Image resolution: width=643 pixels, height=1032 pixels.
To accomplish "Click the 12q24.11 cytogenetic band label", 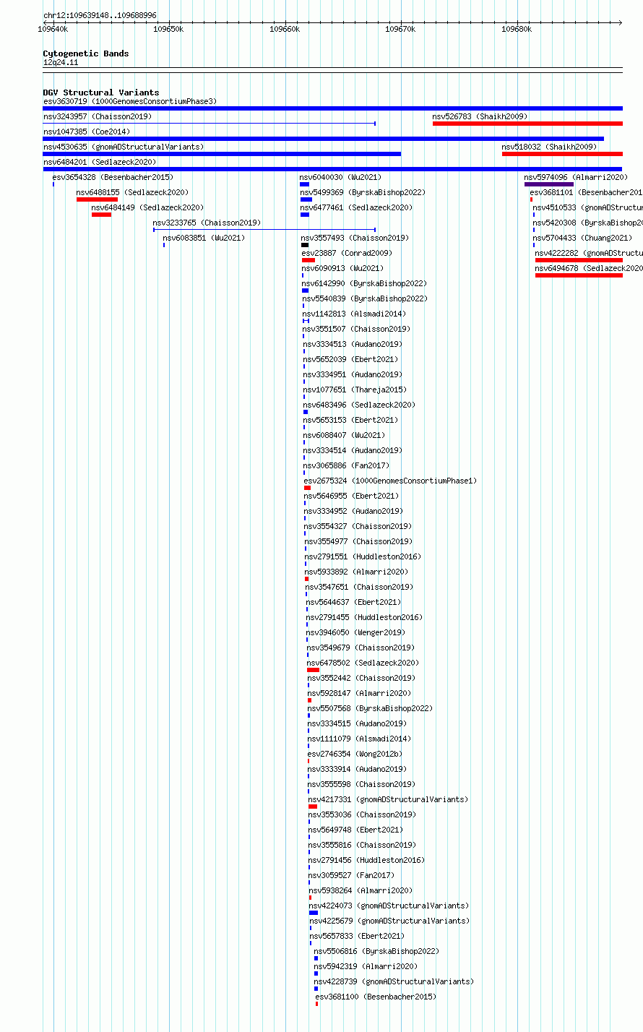I will tap(61, 62).
